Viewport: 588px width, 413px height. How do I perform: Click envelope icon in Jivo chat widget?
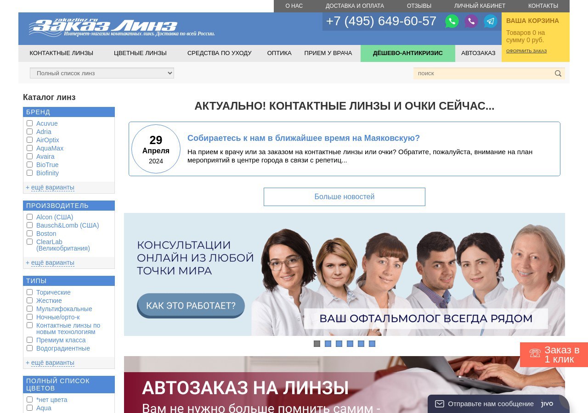pos(440,404)
